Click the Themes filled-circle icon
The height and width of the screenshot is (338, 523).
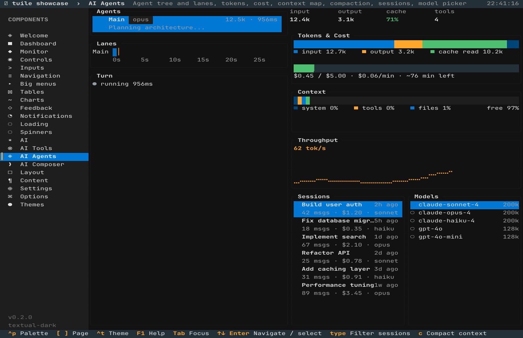[10, 204]
